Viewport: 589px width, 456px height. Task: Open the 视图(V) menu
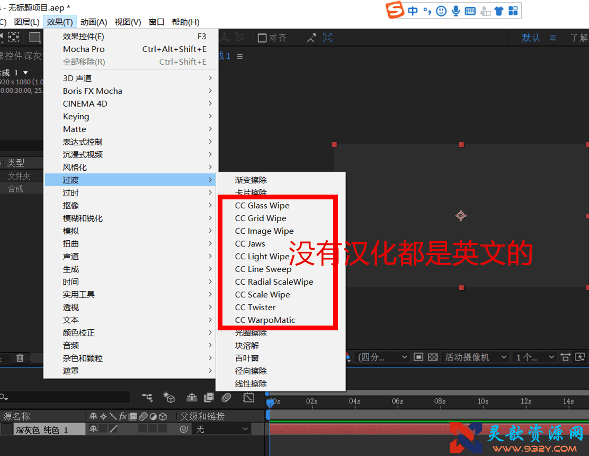coord(128,22)
